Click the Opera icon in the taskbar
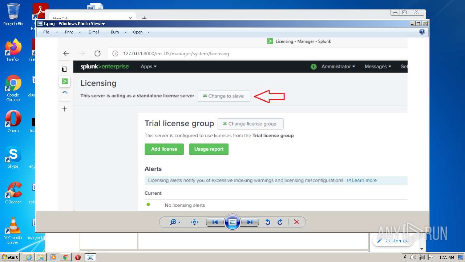465x262 pixels. (78, 257)
